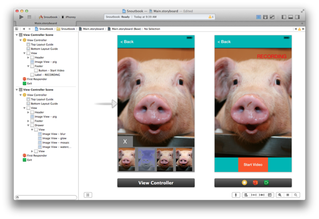Select the Assistant editor icon
The width and height of the screenshot is (319, 219).
pos(265,17)
